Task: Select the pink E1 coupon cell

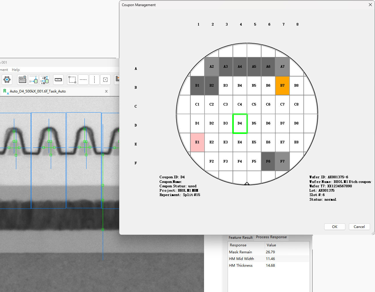Action: pos(197,142)
